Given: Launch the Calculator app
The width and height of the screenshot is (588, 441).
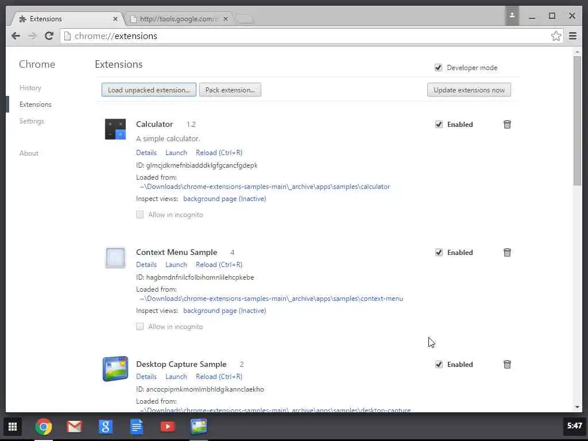Looking at the screenshot, I should (176, 153).
